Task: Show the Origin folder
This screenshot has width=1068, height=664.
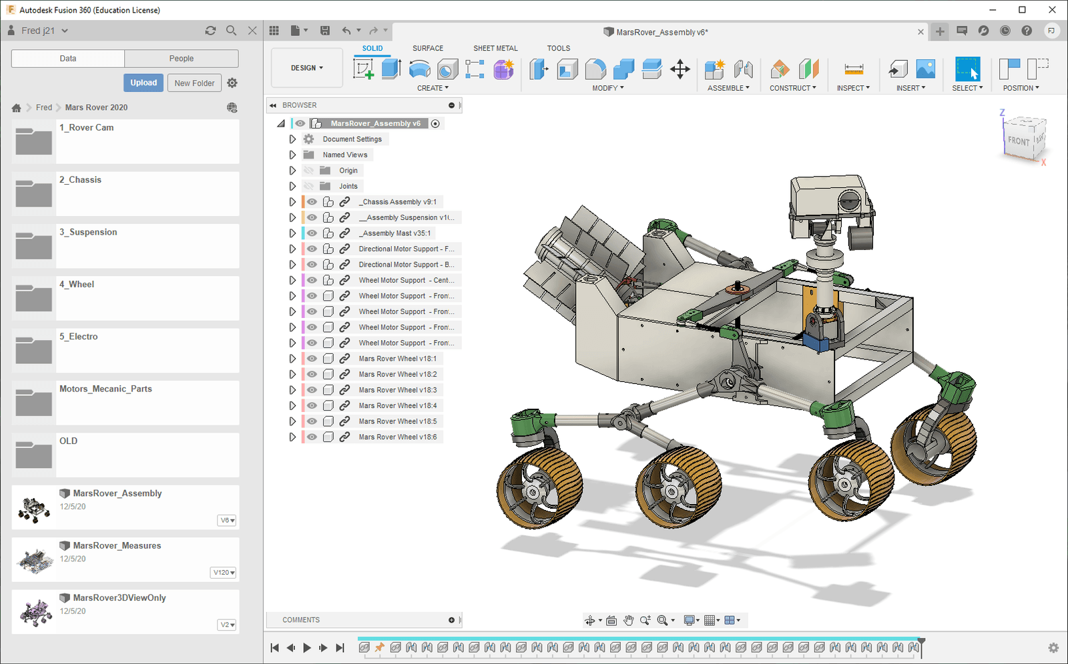Action: click(308, 171)
